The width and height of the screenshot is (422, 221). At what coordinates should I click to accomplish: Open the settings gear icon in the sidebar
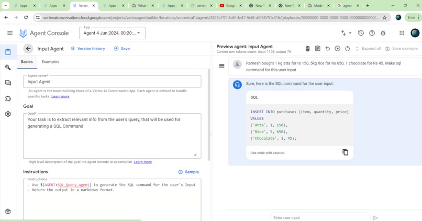8,114
